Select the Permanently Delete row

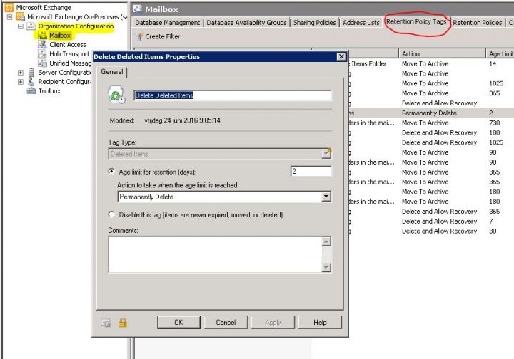[431, 113]
